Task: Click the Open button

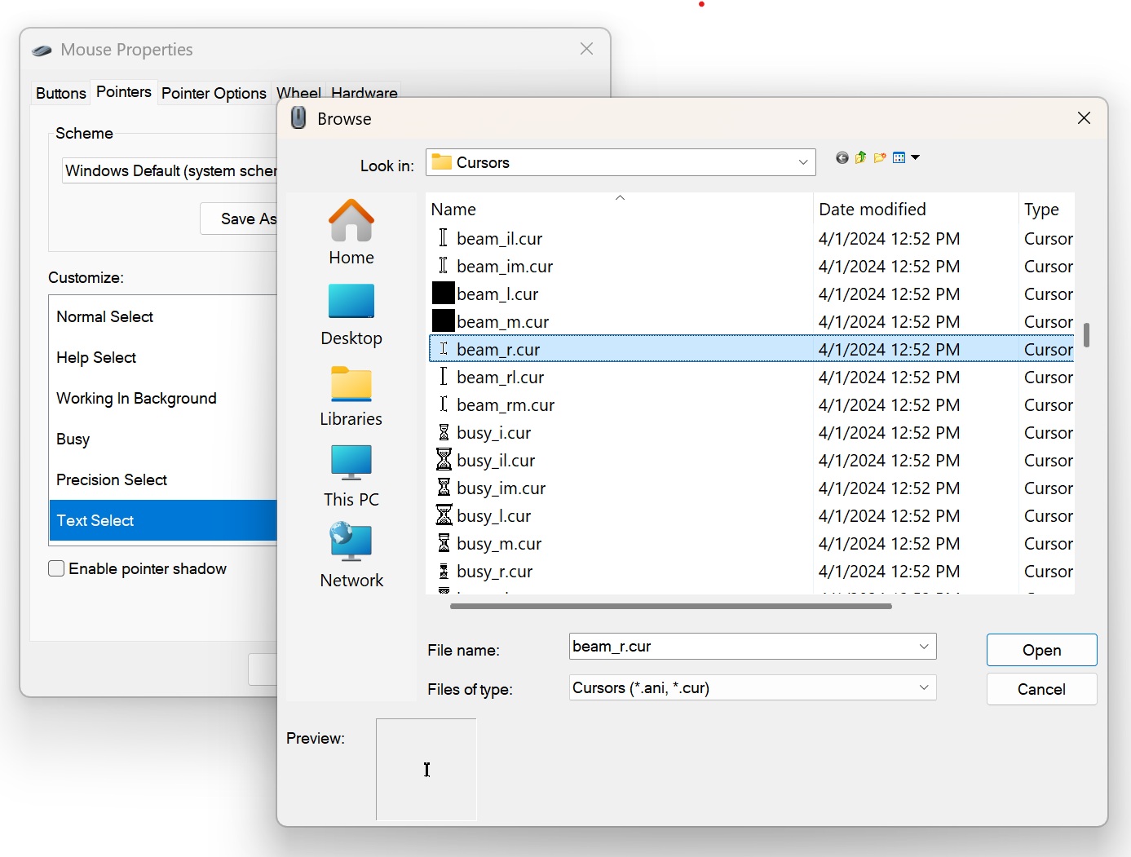Action: [x=1041, y=650]
